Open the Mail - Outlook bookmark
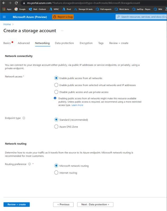This screenshot has width=167, height=211. (x=37, y=9)
